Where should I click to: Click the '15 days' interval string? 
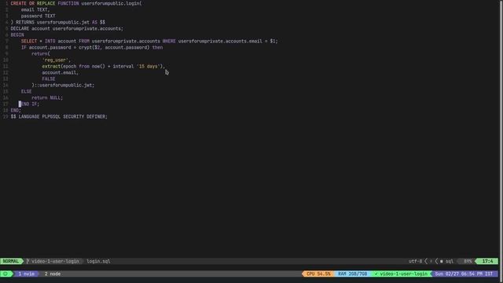coord(149,66)
